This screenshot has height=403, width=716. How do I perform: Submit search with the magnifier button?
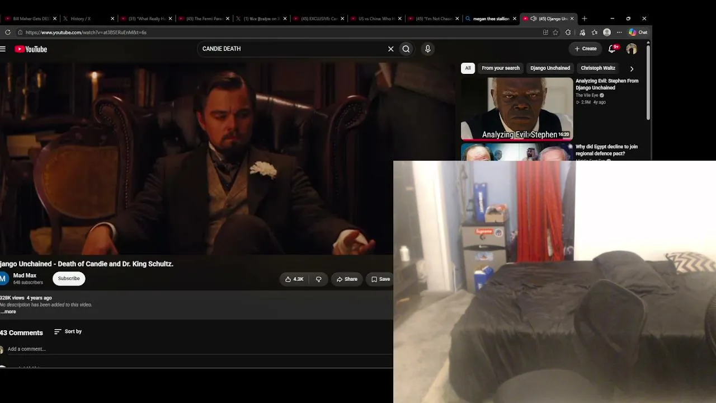tap(406, 49)
